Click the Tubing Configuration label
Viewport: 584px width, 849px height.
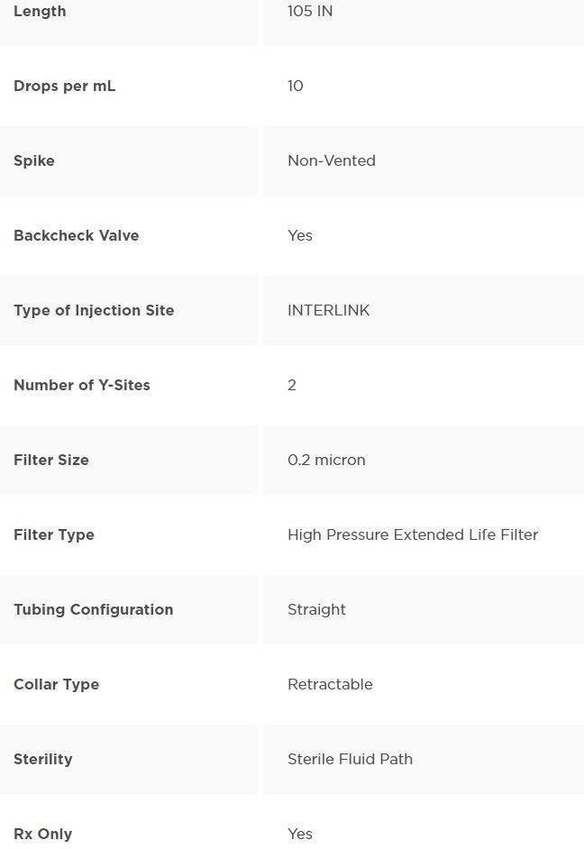click(x=93, y=609)
